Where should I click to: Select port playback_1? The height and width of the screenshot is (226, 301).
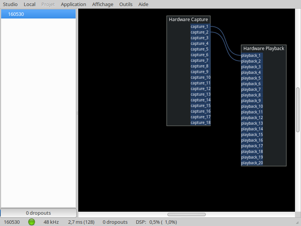(252, 55)
